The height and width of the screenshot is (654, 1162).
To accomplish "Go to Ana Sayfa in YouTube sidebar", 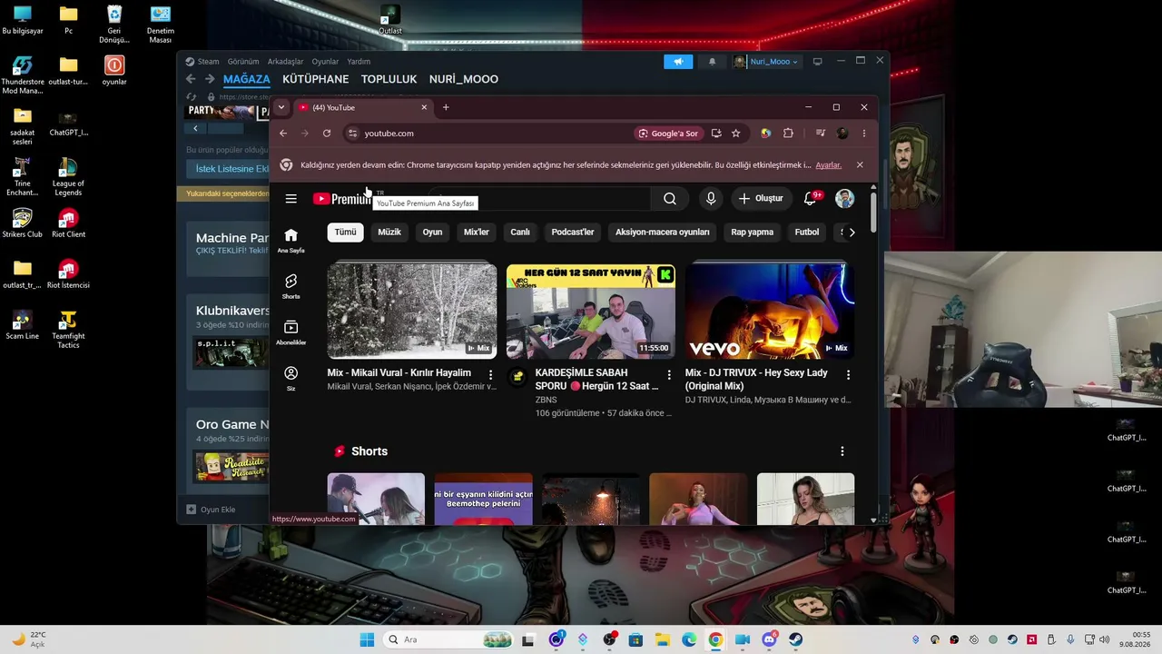I will [290, 241].
